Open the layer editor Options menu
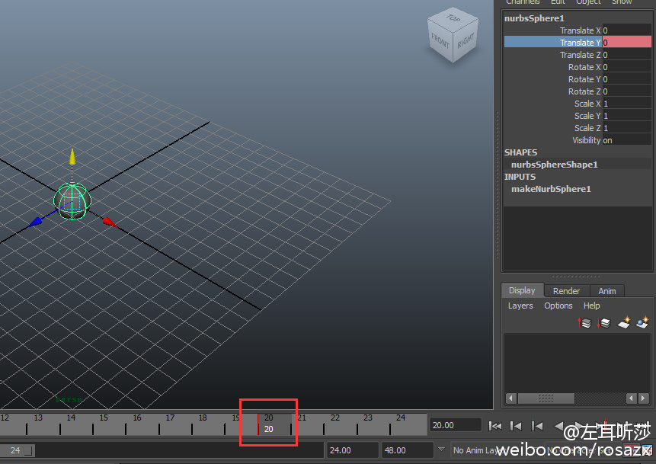The height and width of the screenshot is (464, 656). (558, 306)
